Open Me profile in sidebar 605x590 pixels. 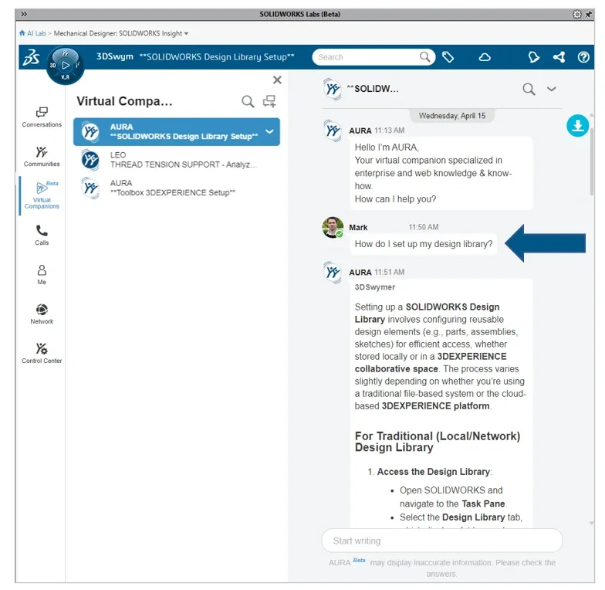coord(42,275)
